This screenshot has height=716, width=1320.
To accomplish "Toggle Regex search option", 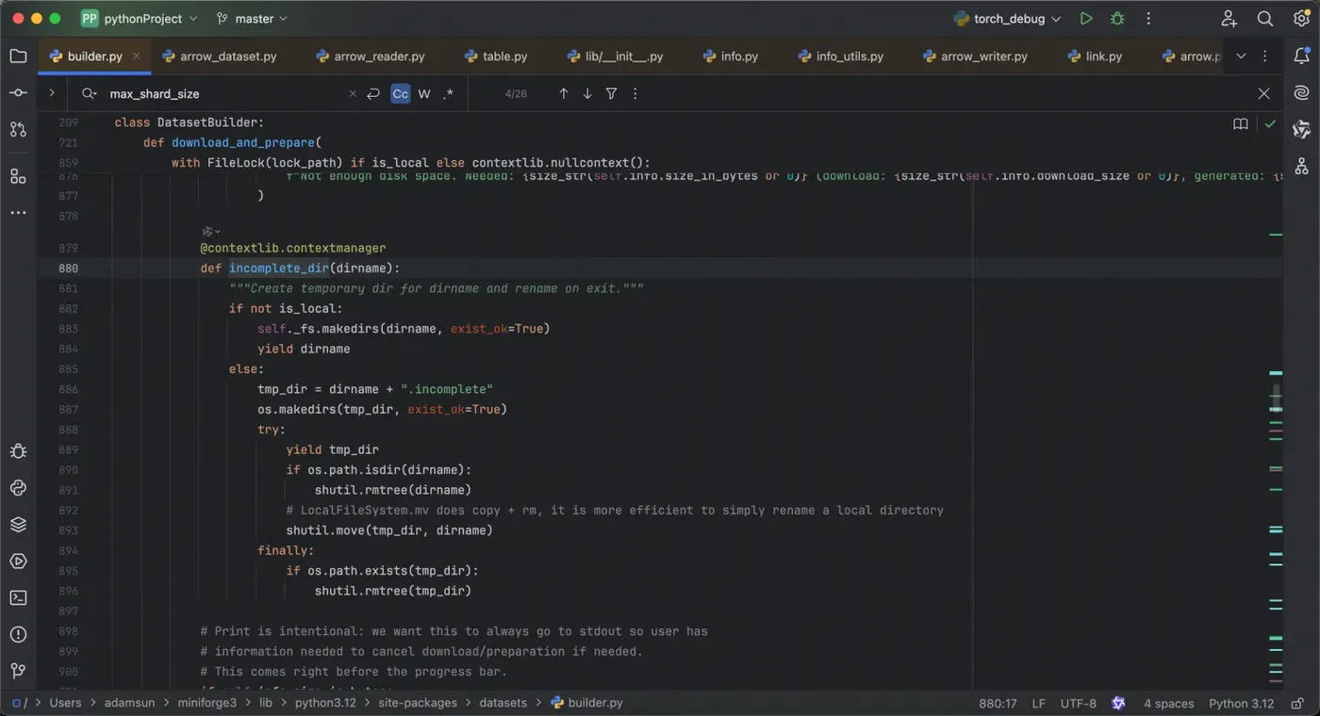I will pos(448,93).
